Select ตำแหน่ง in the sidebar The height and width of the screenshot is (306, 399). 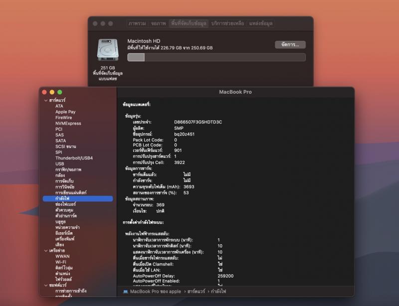63,274
